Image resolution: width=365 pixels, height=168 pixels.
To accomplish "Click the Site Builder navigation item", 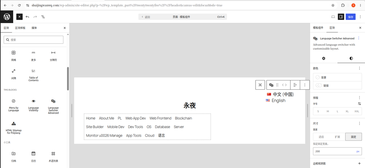I will 95,127.
